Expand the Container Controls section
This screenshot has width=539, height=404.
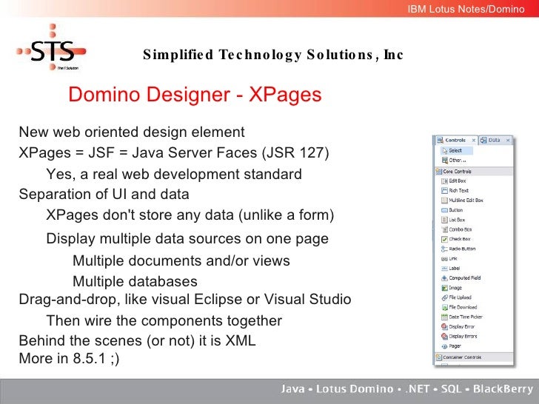click(474, 357)
